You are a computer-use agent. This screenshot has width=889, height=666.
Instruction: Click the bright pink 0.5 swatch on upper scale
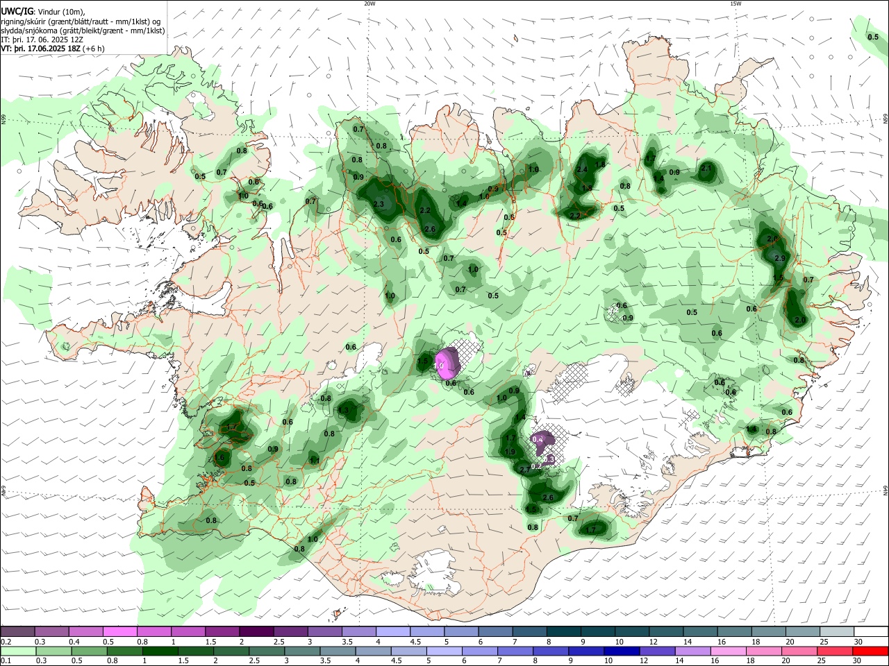coord(120,632)
